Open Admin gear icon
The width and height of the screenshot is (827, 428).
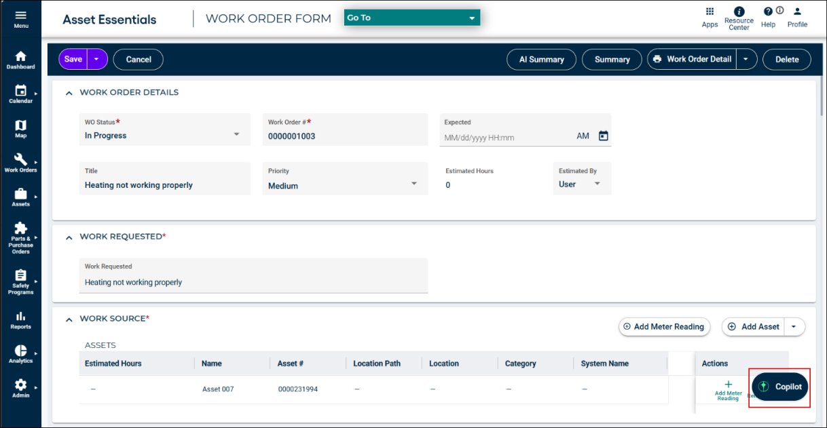[20, 384]
